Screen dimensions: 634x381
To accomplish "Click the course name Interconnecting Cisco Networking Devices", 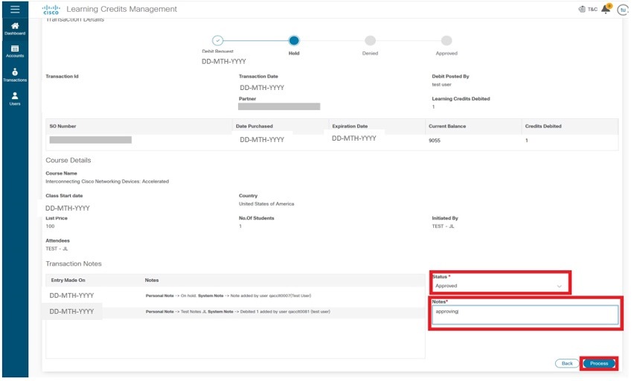I will pyautogui.click(x=107, y=181).
